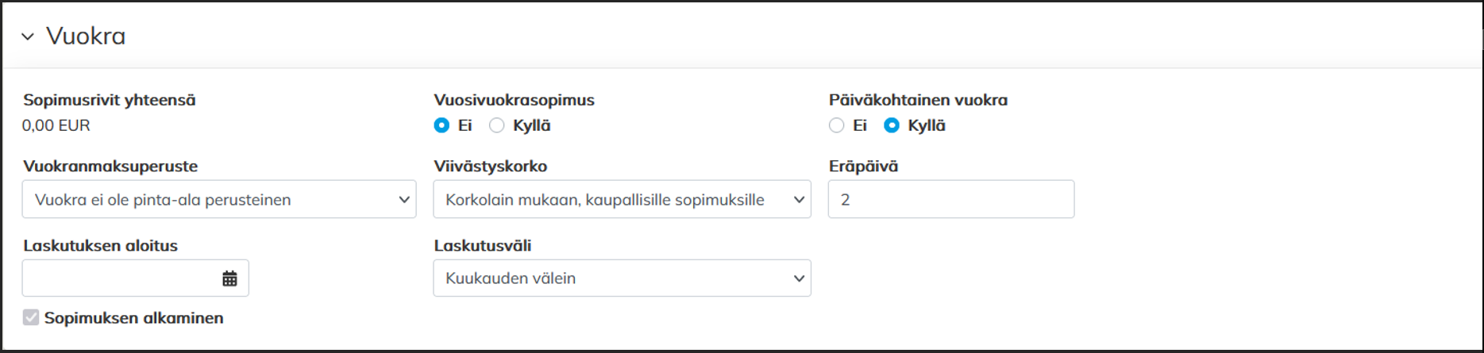Screen dimensions: 1484x353
Task: Open the calendar picker for Laskutuksen aloitus
Action: (x=229, y=278)
